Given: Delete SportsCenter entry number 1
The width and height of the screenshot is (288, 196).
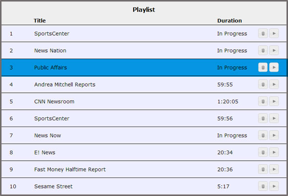Looking at the screenshot, I should tap(263, 33).
